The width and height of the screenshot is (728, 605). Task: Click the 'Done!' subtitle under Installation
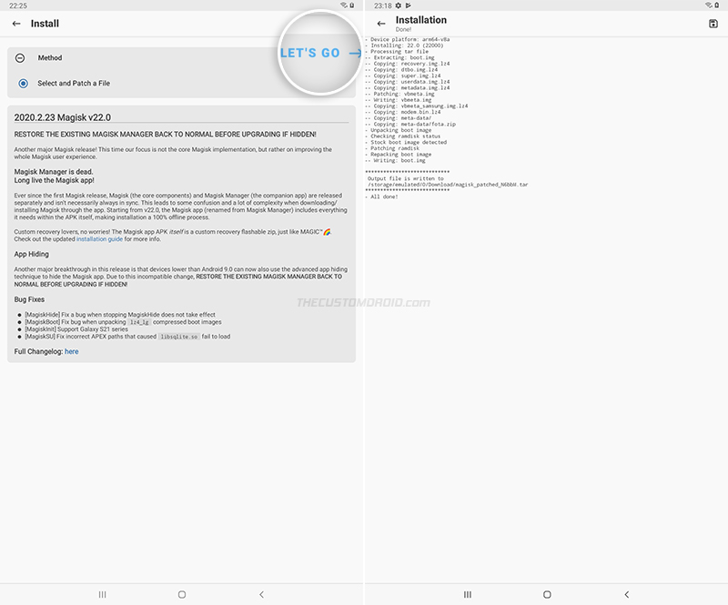click(x=403, y=29)
